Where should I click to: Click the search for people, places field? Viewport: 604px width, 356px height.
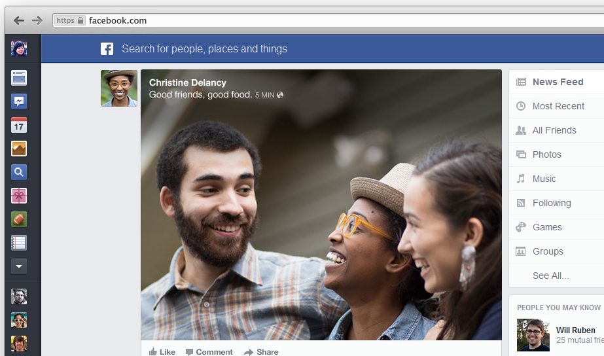(205, 49)
